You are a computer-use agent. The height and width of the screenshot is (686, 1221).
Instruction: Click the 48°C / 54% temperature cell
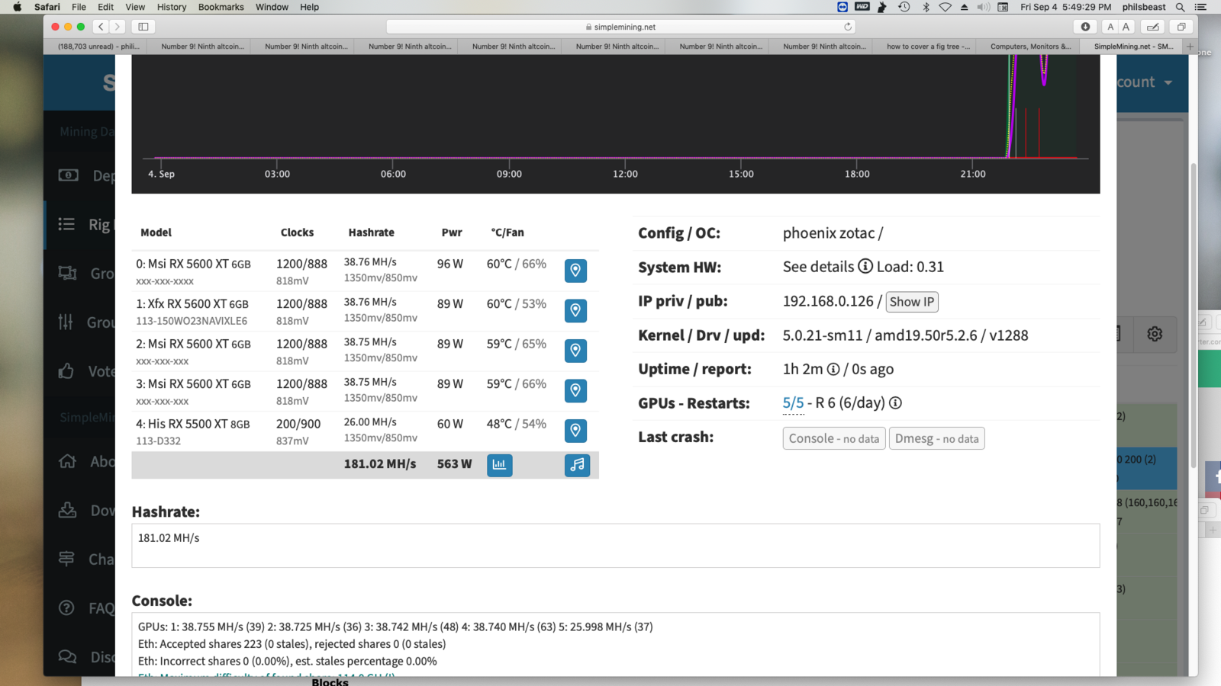point(517,424)
